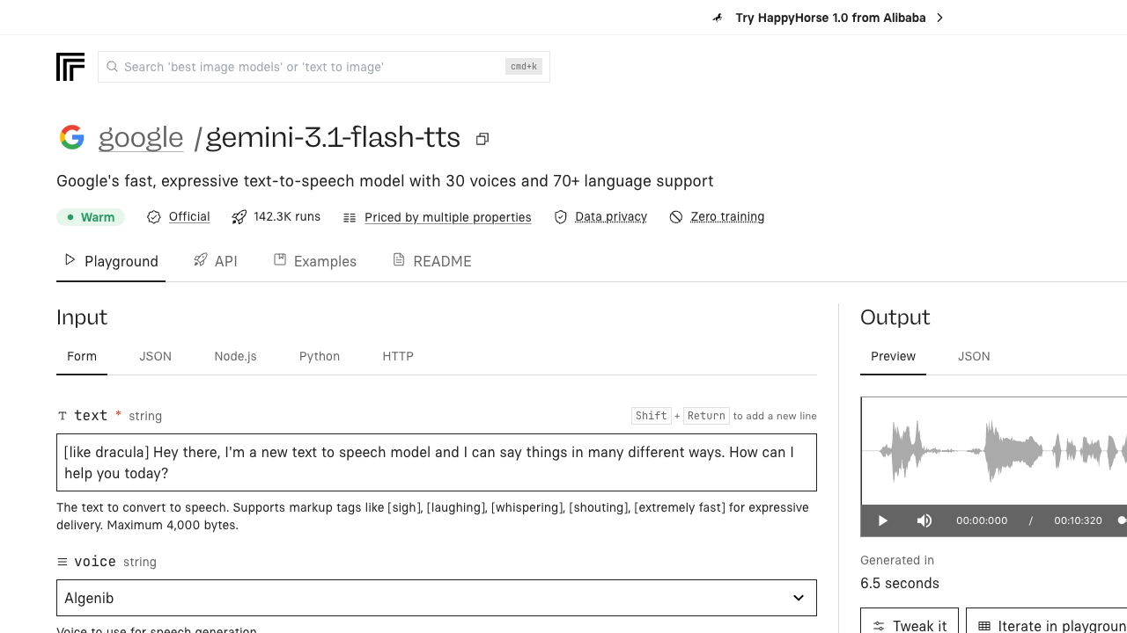Copy model name with the copy icon

[482, 139]
